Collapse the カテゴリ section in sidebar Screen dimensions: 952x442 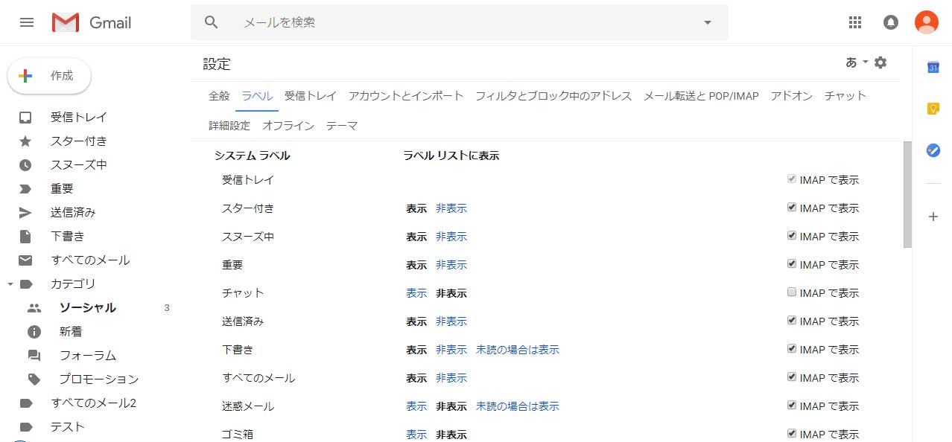(x=10, y=284)
